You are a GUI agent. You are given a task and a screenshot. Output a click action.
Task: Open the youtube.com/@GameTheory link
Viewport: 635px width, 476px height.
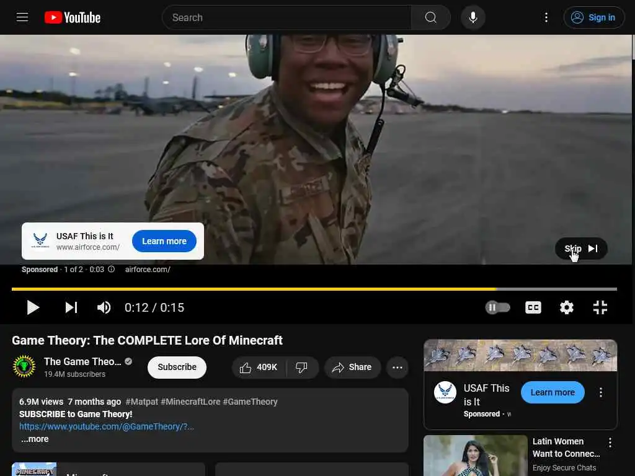tap(107, 426)
